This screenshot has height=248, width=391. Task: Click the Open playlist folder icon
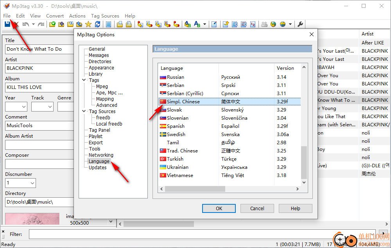coord(70,24)
